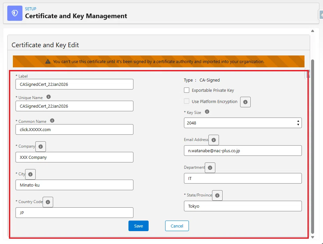
Task: Click the Key Size info icon
Action: point(207,112)
